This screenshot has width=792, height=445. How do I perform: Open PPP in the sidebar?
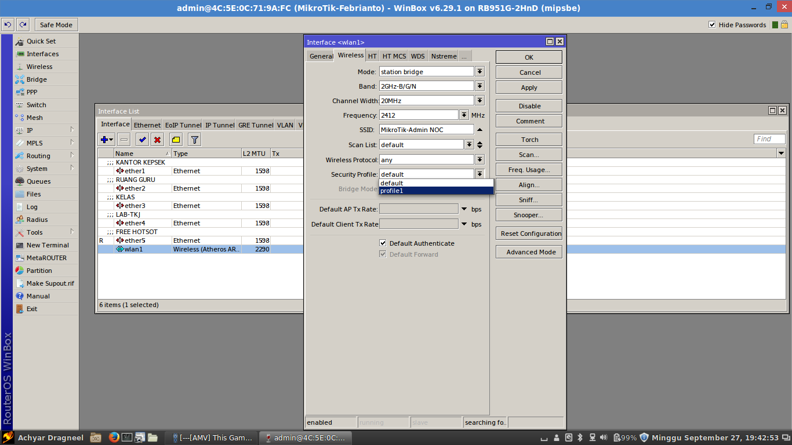pyautogui.click(x=32, y=92)
